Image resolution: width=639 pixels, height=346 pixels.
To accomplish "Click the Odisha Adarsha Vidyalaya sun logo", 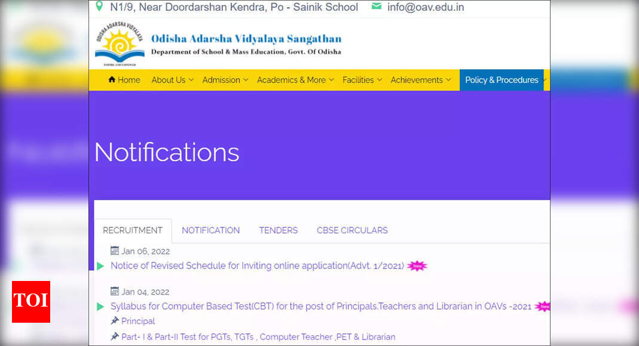I will (x=120, y=44).
